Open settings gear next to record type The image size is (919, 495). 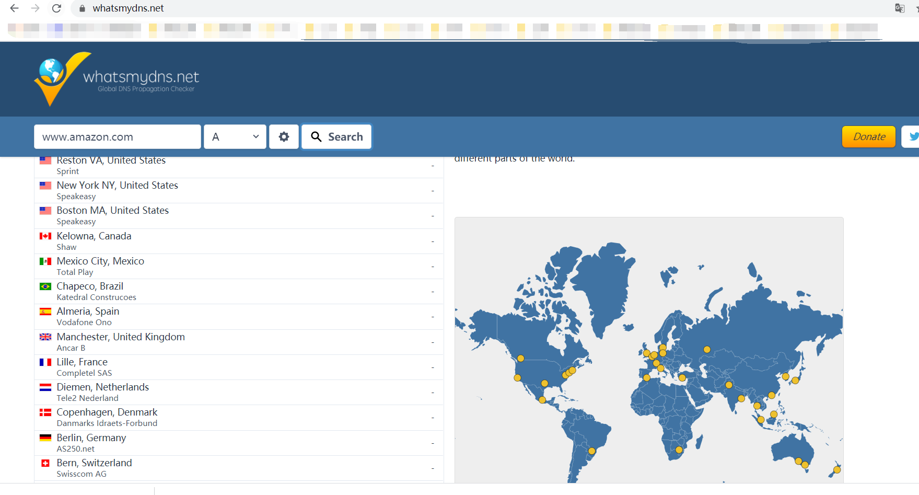coord(284,136)
